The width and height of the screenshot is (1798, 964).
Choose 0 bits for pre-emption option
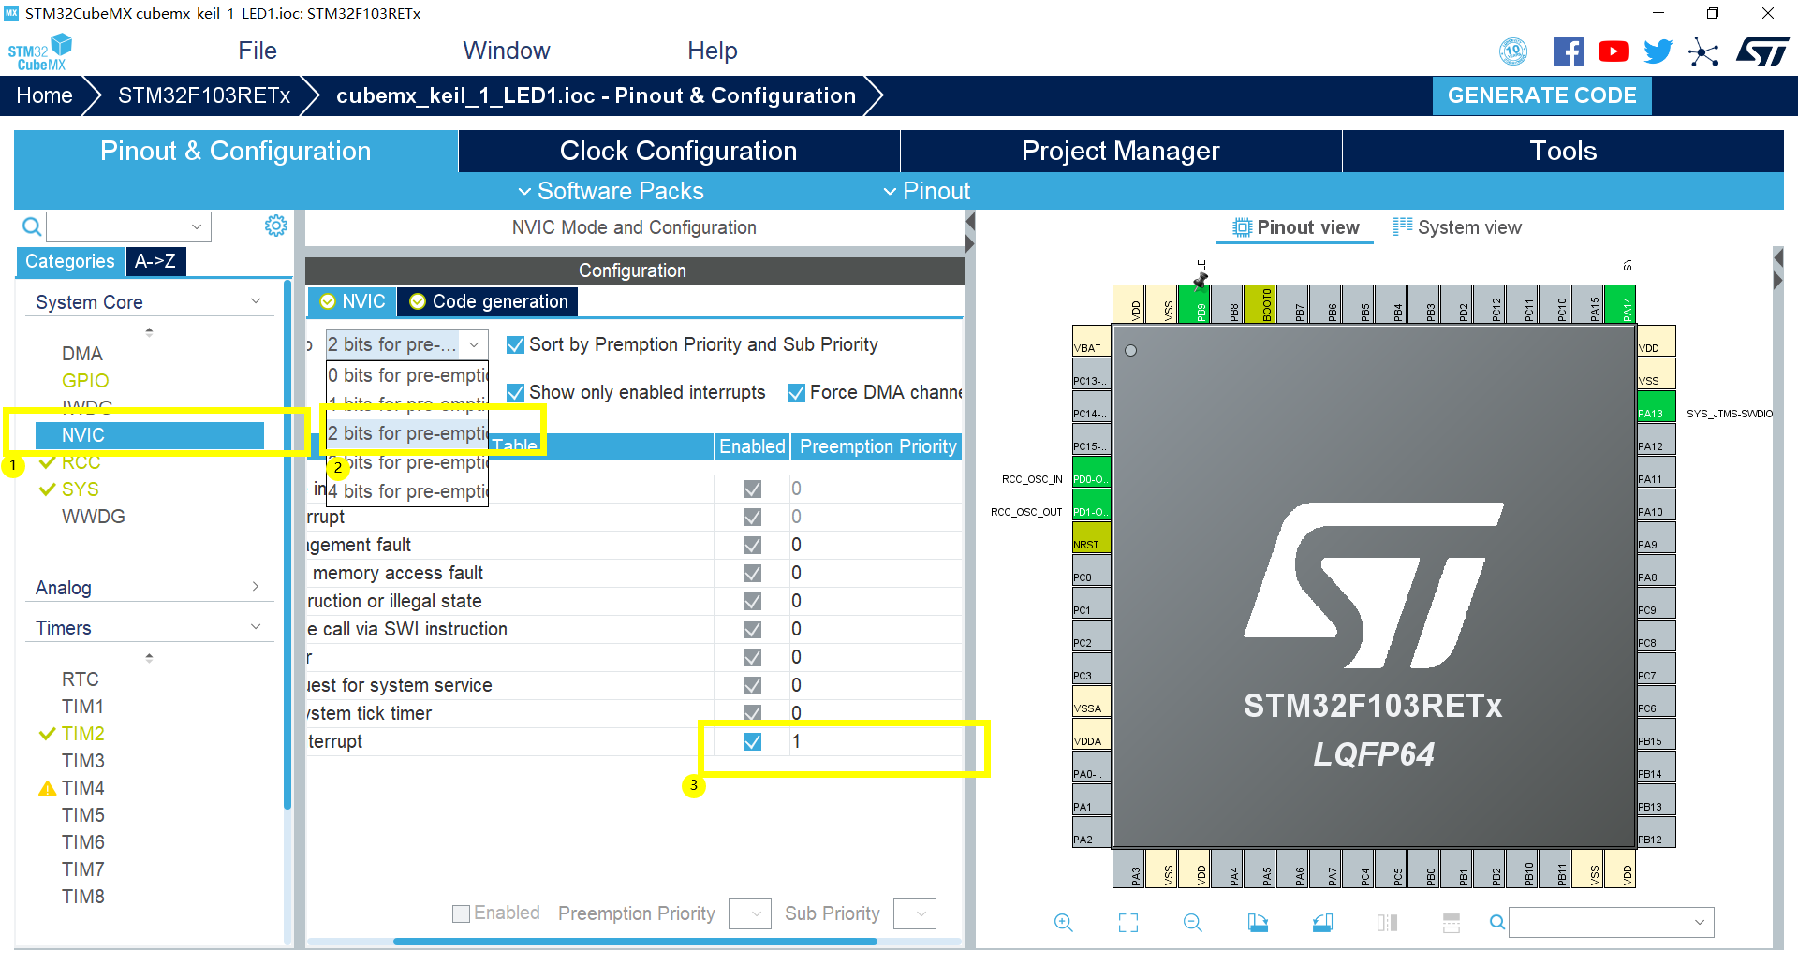pos(407,375)
